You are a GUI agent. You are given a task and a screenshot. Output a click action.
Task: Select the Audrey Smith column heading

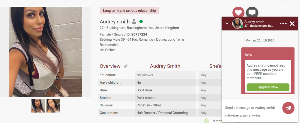tap(165, 66)
